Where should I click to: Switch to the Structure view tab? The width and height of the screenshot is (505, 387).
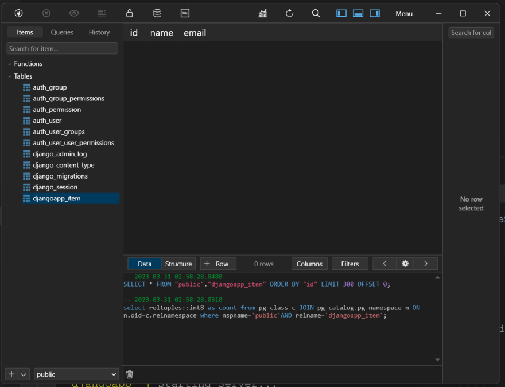[x=178, y=264]
